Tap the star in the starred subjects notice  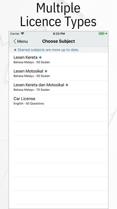pos(15,50)
